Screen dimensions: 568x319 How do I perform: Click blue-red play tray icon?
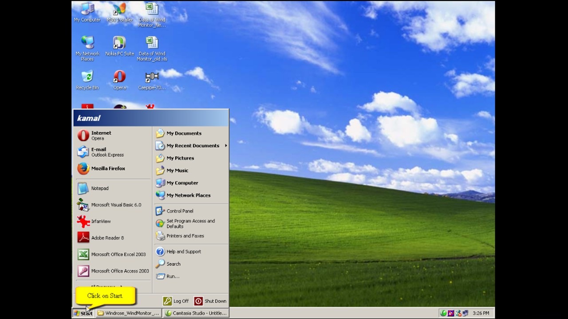[x=451, y=313]
